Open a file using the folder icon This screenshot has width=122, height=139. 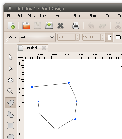(x=26, y=25)
